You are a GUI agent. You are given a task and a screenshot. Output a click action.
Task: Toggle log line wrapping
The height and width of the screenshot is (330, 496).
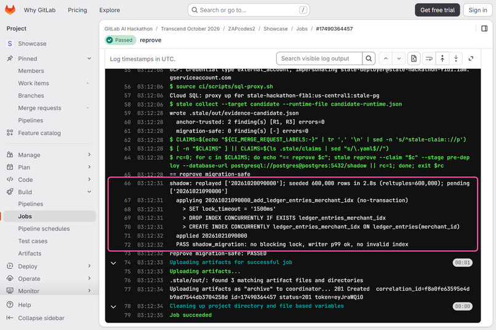tap(429, 58)
